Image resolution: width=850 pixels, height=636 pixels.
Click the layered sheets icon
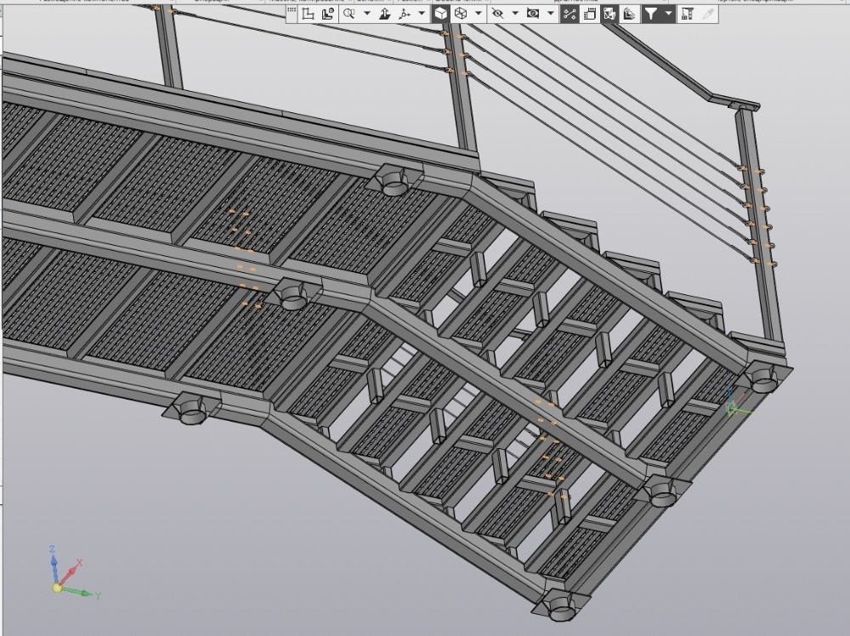tap(629, 14)
